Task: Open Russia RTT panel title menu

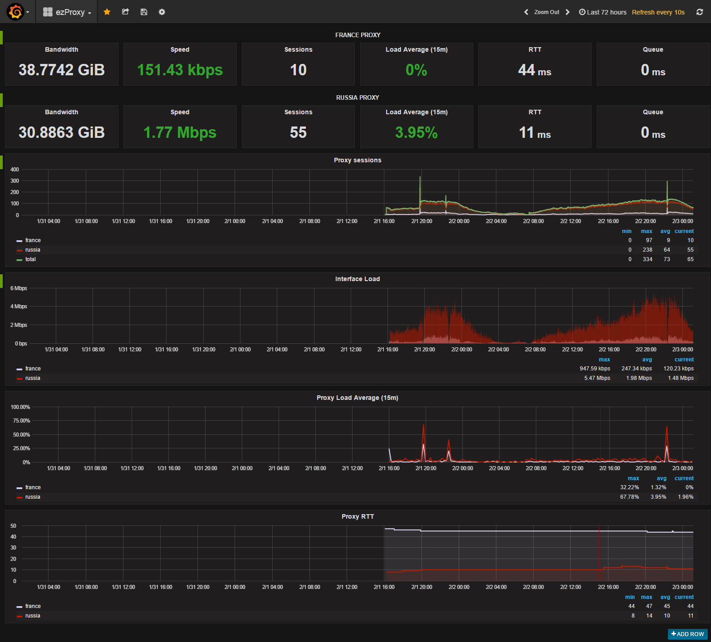Action: pyautogui.click(x=535, y=112)
